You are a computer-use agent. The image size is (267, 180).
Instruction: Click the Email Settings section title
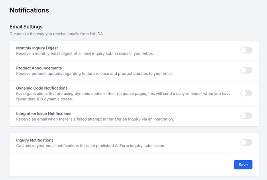coord(26,27)
